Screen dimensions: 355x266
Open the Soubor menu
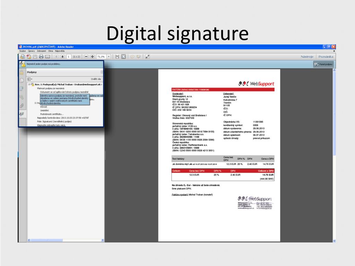[23, 51]
